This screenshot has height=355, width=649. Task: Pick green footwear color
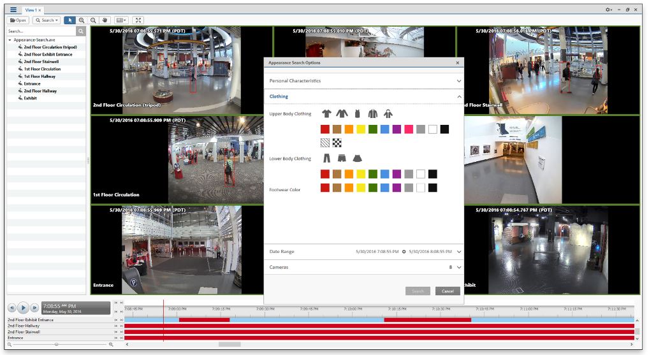(373, 188)
